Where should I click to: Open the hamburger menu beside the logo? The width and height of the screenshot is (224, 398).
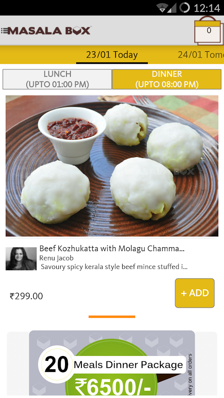pos(4,31)
